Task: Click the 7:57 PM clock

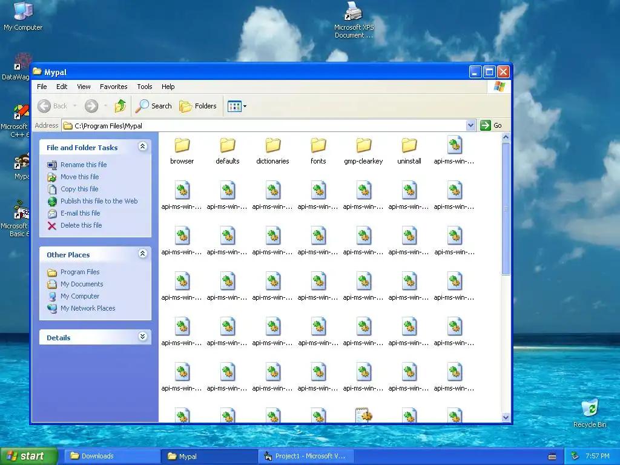Action: [598, 456]
